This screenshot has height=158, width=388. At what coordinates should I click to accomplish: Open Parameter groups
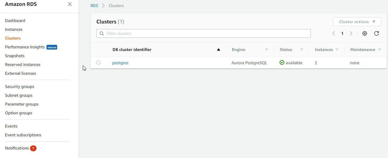click(x=22, y=104)
